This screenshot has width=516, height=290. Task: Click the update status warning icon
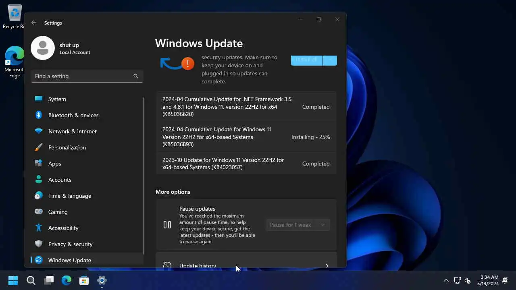(x=187, y=63)
